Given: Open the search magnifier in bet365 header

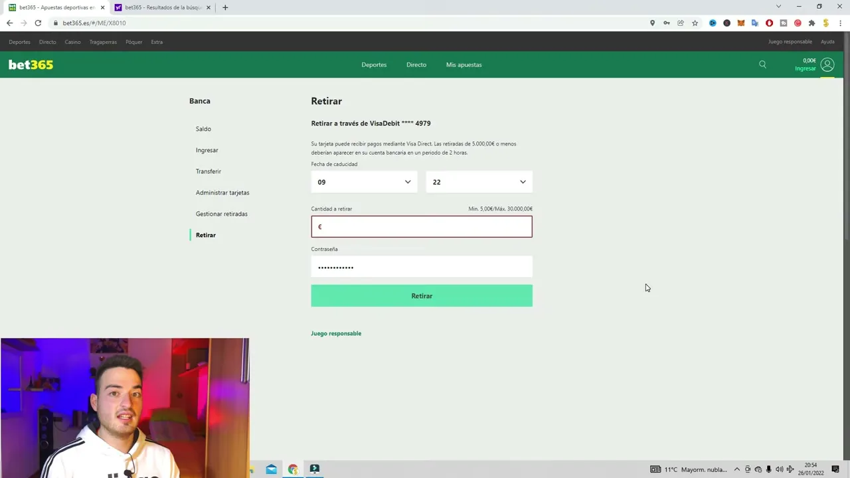Looking at the screenshot, I should click(x=762, y=64).
